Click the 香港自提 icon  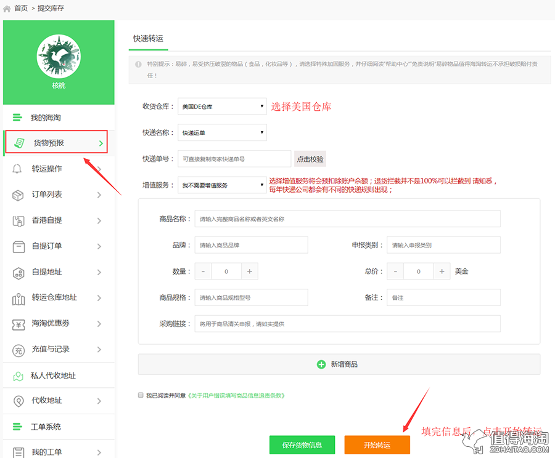pos(18,221)
